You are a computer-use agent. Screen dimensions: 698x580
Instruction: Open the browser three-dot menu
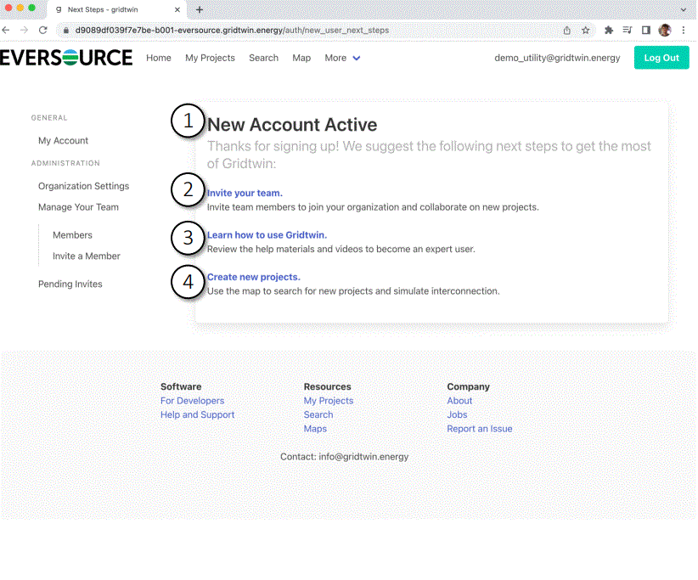[684, 28]
